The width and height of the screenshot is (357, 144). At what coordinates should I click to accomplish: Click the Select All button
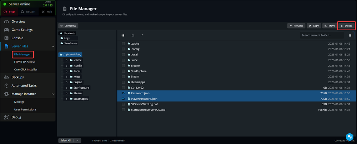pyautogui.click(x=66, y=140)
